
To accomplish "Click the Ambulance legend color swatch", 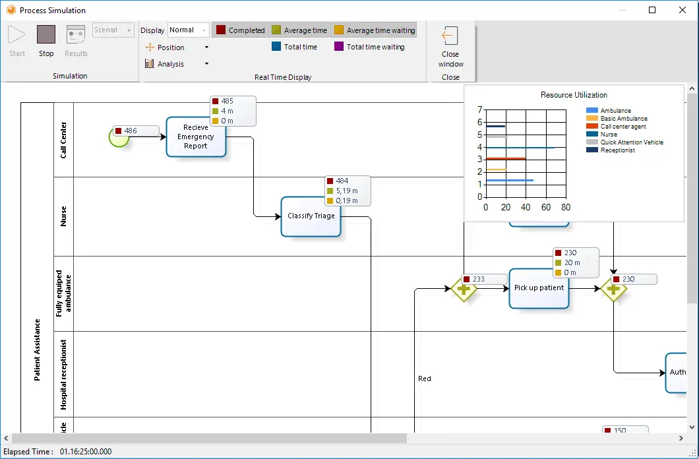I will pos(592,110).
